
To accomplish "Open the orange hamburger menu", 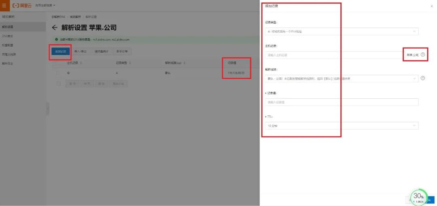I will [x=4, y=5].
